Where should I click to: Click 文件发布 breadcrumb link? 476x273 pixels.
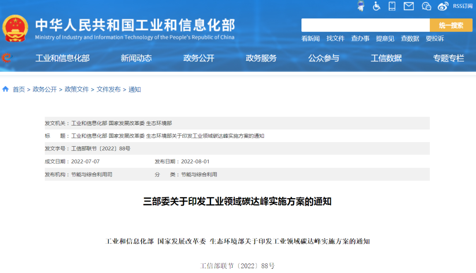(x=108, y=89)
